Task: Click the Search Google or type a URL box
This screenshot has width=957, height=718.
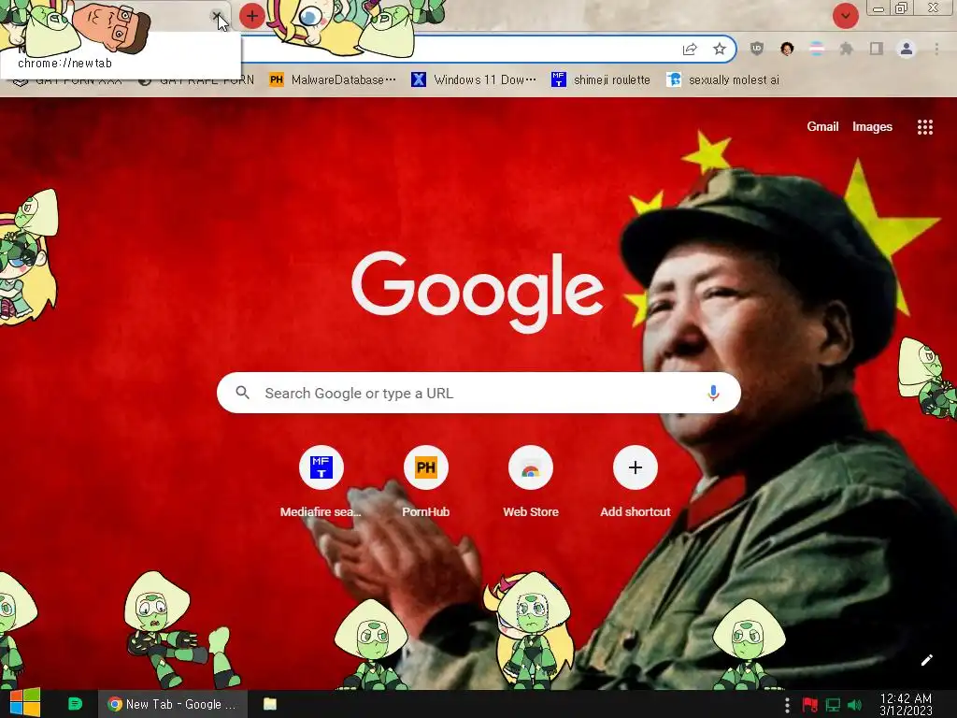Action: tap(478, 393)
